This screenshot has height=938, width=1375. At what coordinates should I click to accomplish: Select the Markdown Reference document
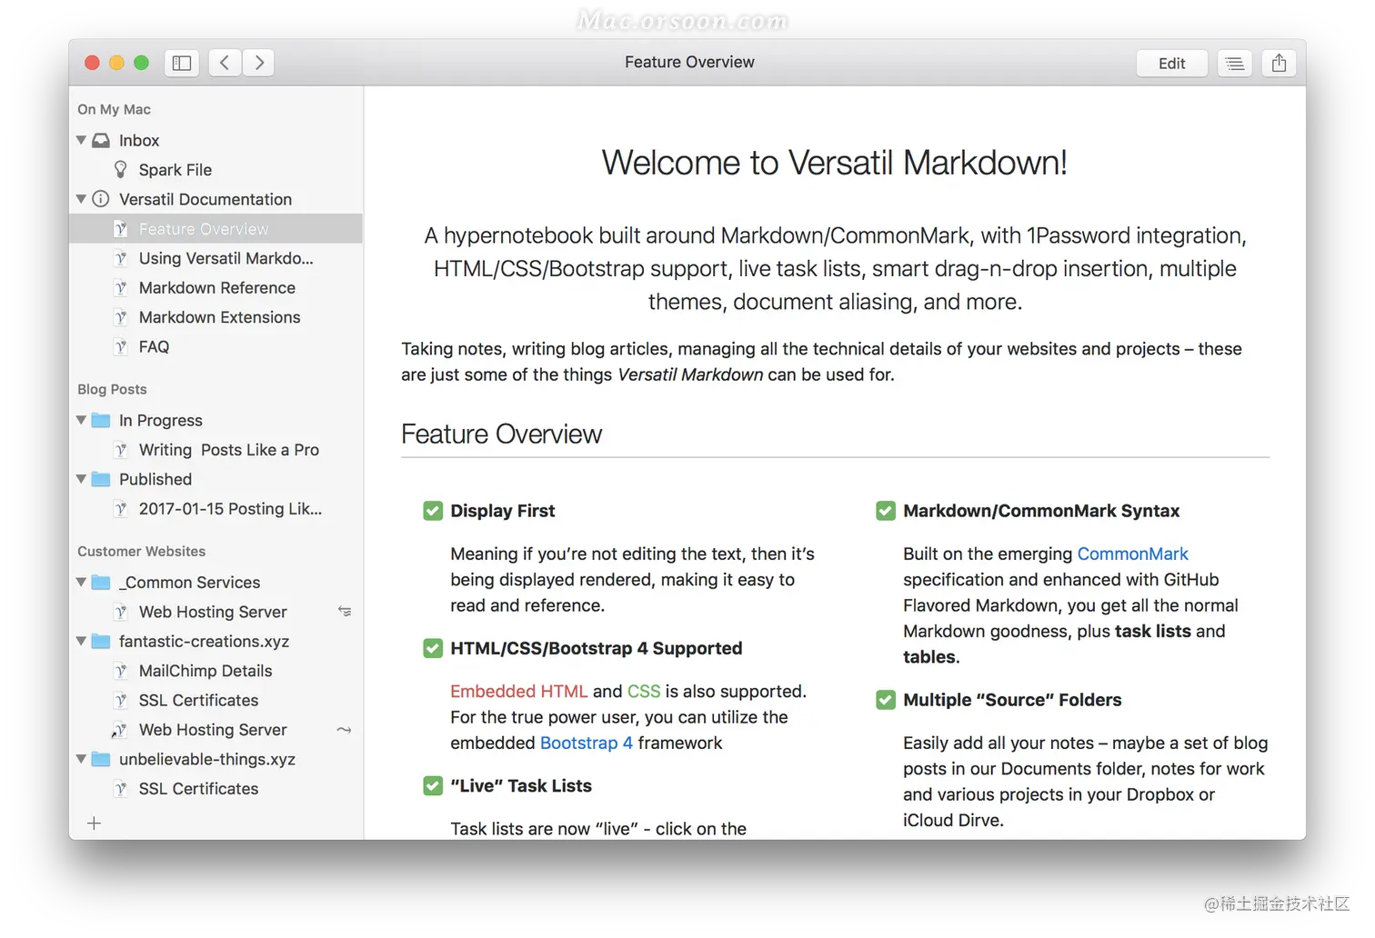click(x=216, y=288)
